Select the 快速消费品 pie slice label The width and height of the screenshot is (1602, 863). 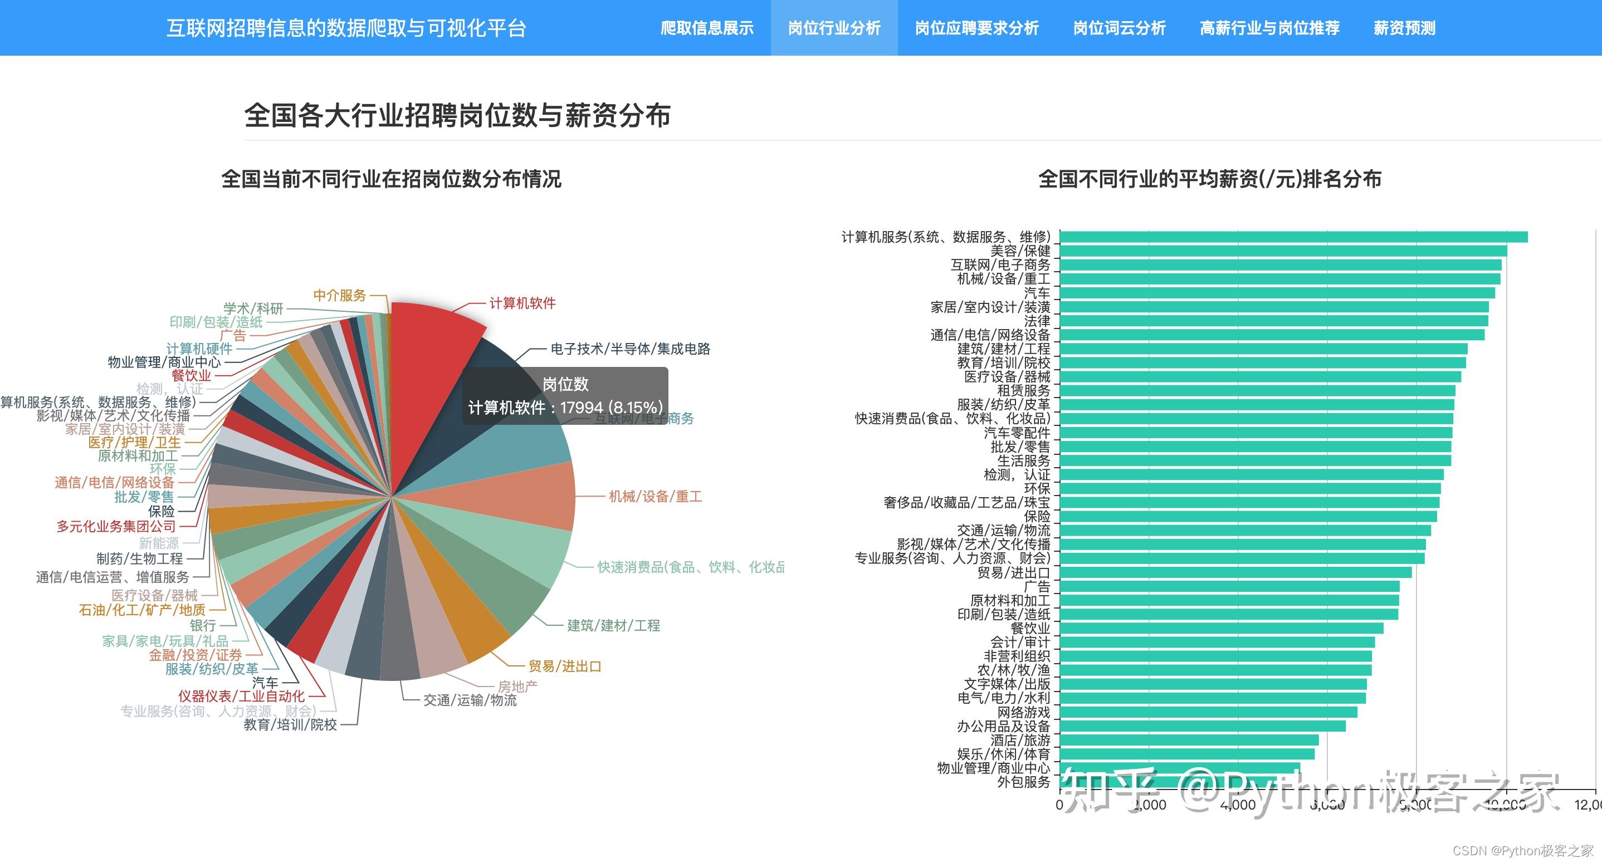689,567
